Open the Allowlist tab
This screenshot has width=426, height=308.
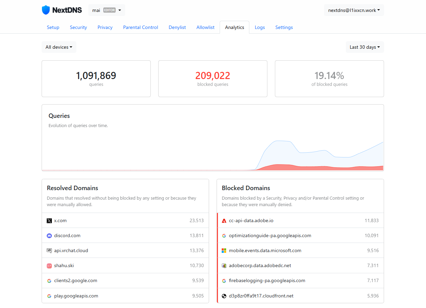pos(205,27)
